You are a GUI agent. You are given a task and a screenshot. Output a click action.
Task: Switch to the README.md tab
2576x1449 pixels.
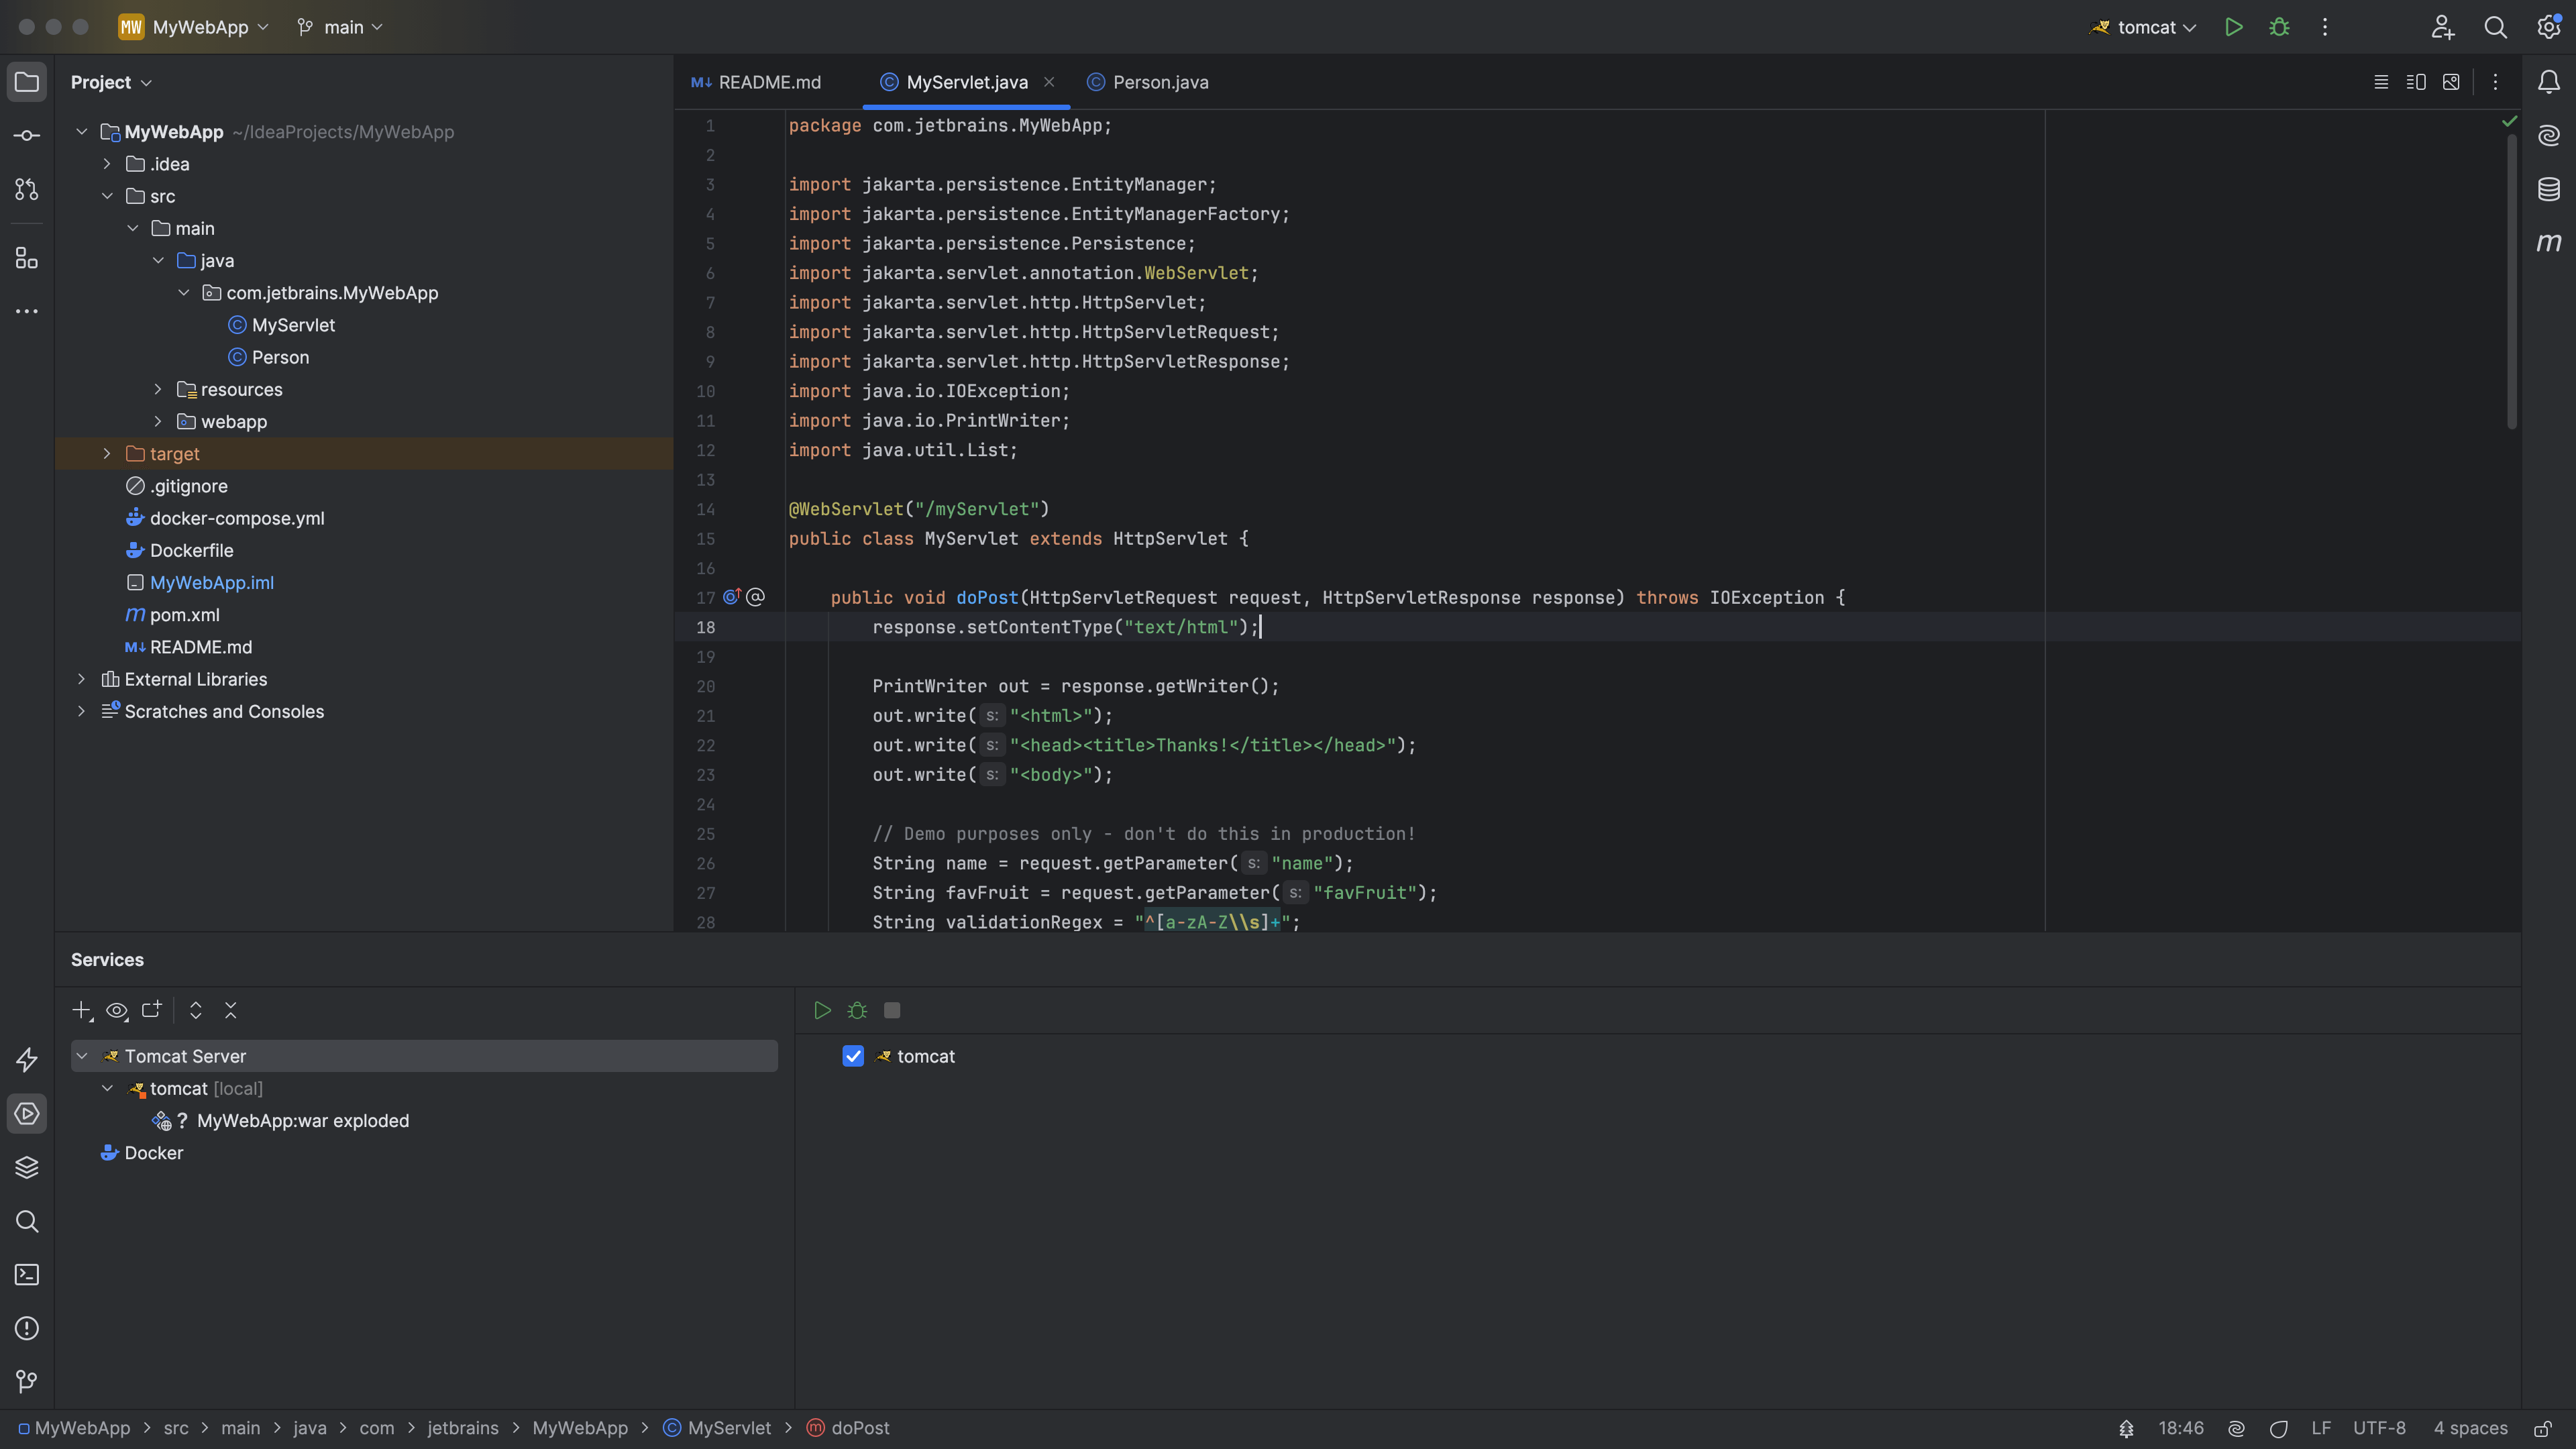[767, 82]
